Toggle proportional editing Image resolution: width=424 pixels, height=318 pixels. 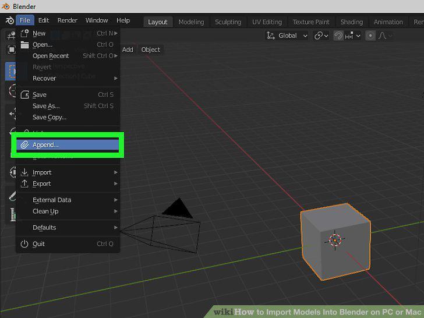click(370, 36)
